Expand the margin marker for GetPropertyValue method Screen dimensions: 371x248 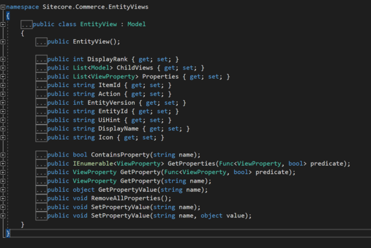pos(3,190)
